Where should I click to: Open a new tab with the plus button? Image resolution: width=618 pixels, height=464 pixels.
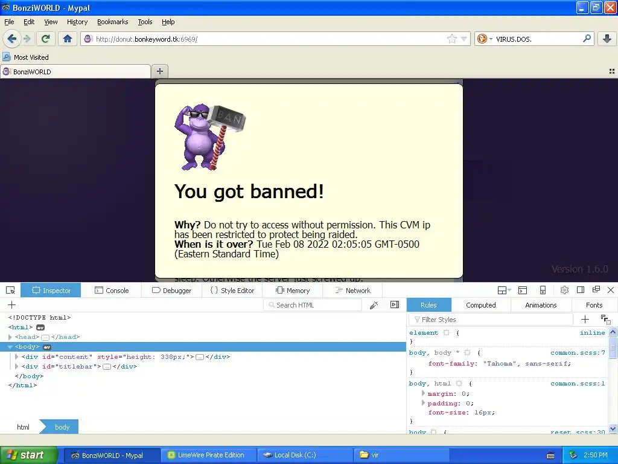[159, 71]
